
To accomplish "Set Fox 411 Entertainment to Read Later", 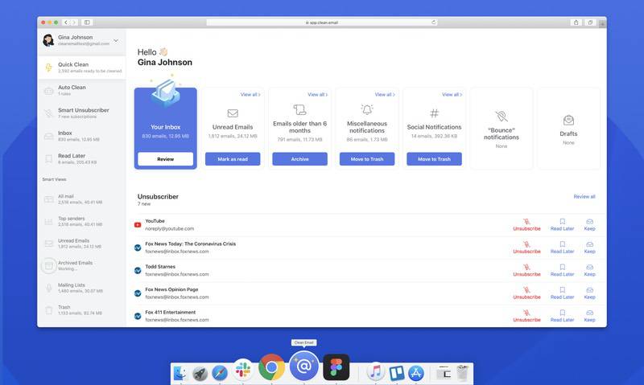I will [562, 316].
